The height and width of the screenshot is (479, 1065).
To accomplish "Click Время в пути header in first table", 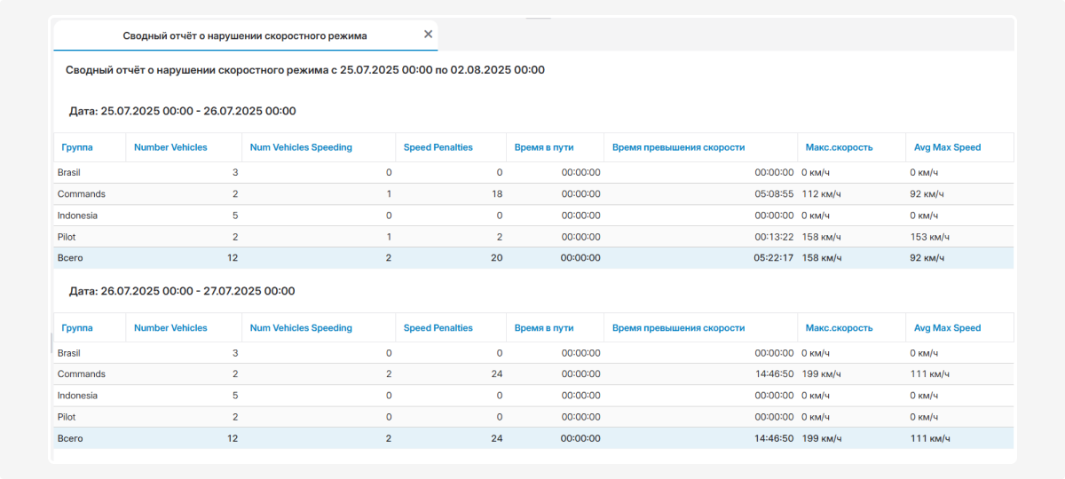I will (x=544, y=147).
